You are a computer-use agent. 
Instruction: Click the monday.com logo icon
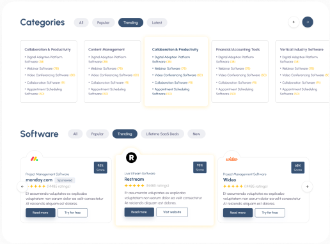[34, 158]
